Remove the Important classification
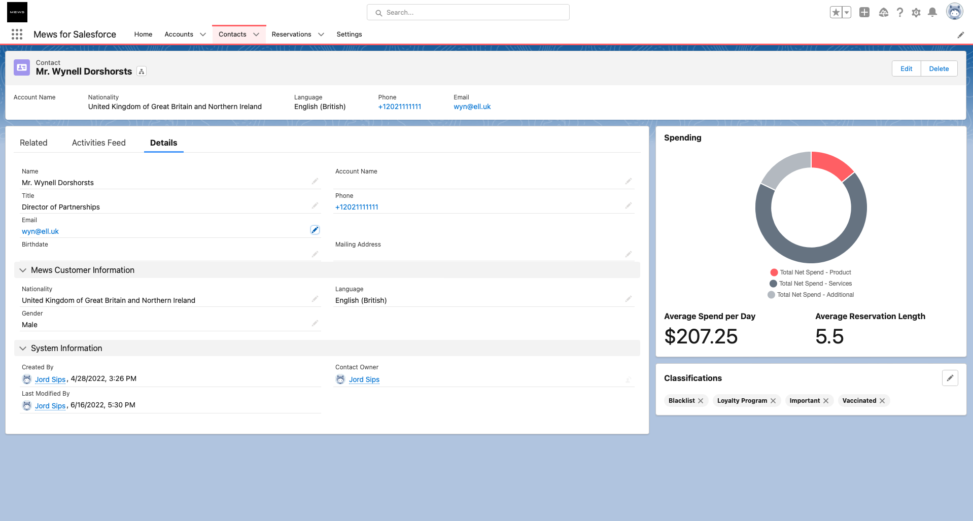 click(x=826, y=401)
